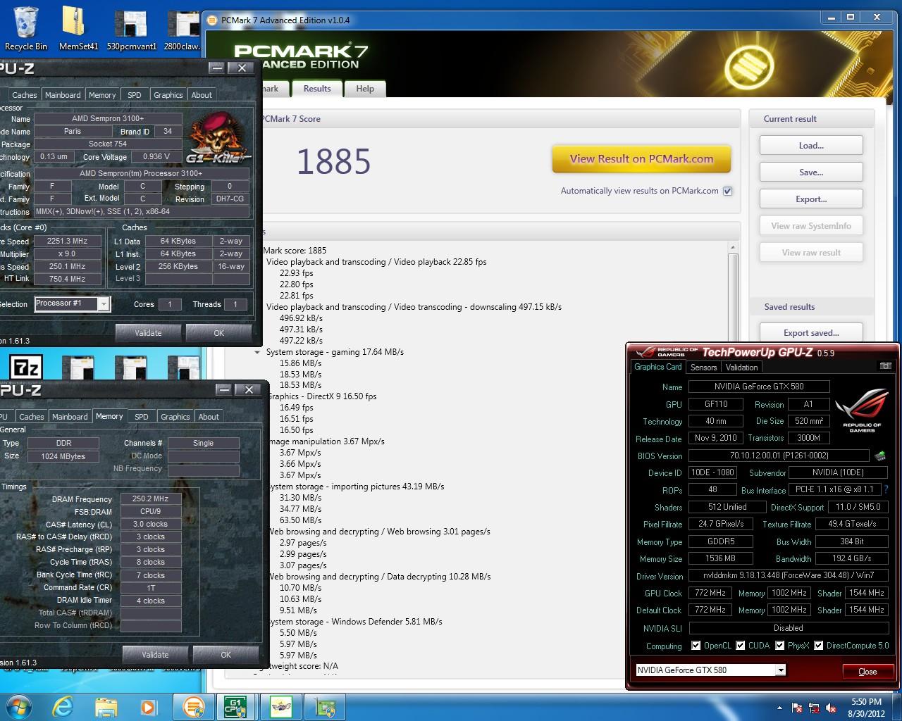902x721 pixels.
Task: Launch Internet Explorer from the taskbar
Action: (63, 707)
